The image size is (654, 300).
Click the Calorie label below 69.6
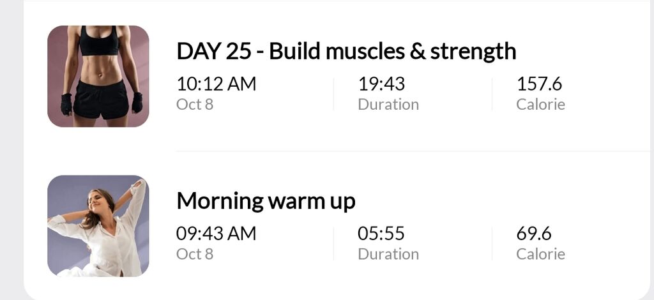540,254
